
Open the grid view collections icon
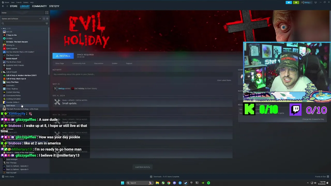47,12
